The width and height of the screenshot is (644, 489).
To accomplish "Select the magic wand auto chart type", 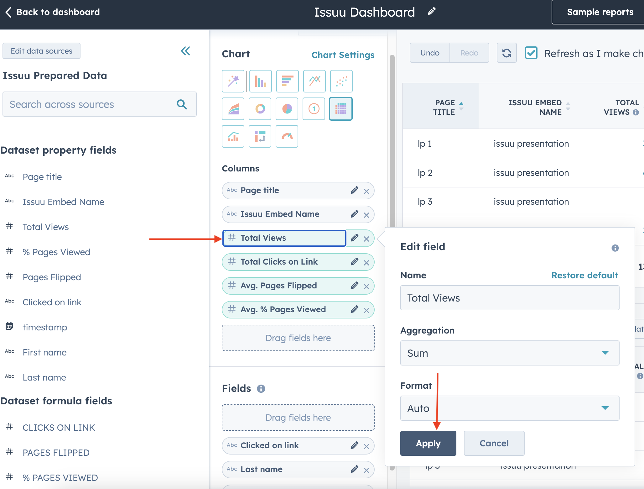I will pyautogui.click(x=233, y=81).
